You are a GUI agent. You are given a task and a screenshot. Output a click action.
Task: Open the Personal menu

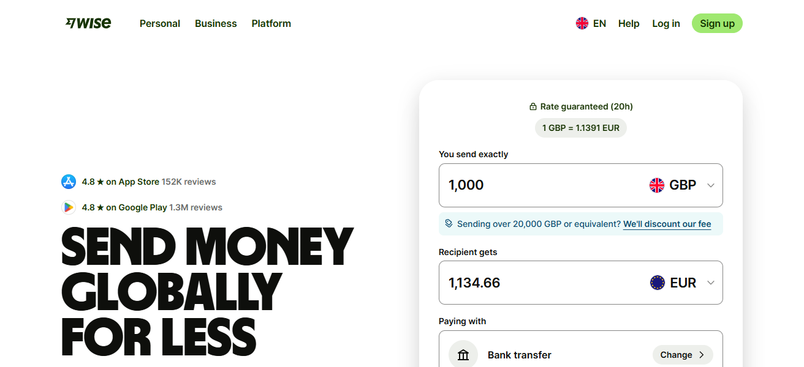[x=159, y=23]
